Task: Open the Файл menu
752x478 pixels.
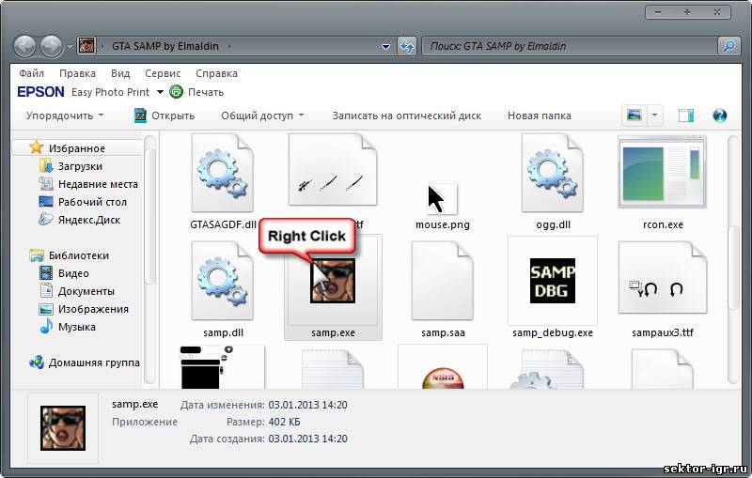Action: [x=32, y=73]
